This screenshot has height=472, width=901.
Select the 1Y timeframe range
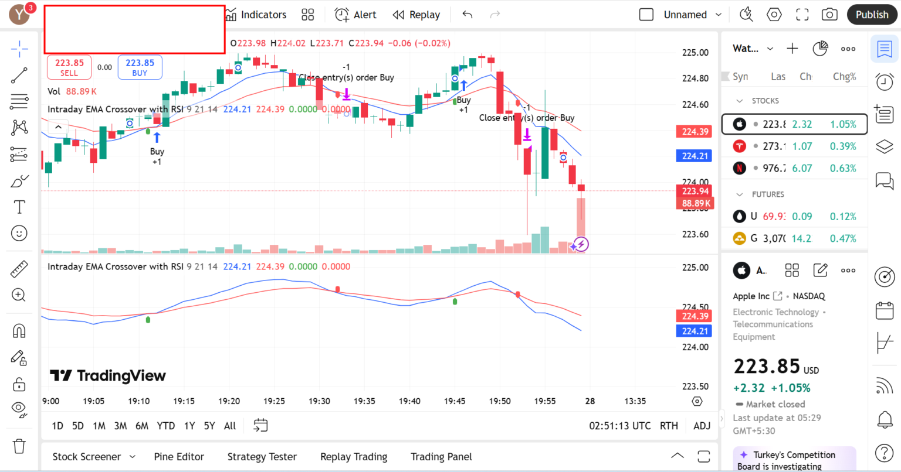coord(189,426)
